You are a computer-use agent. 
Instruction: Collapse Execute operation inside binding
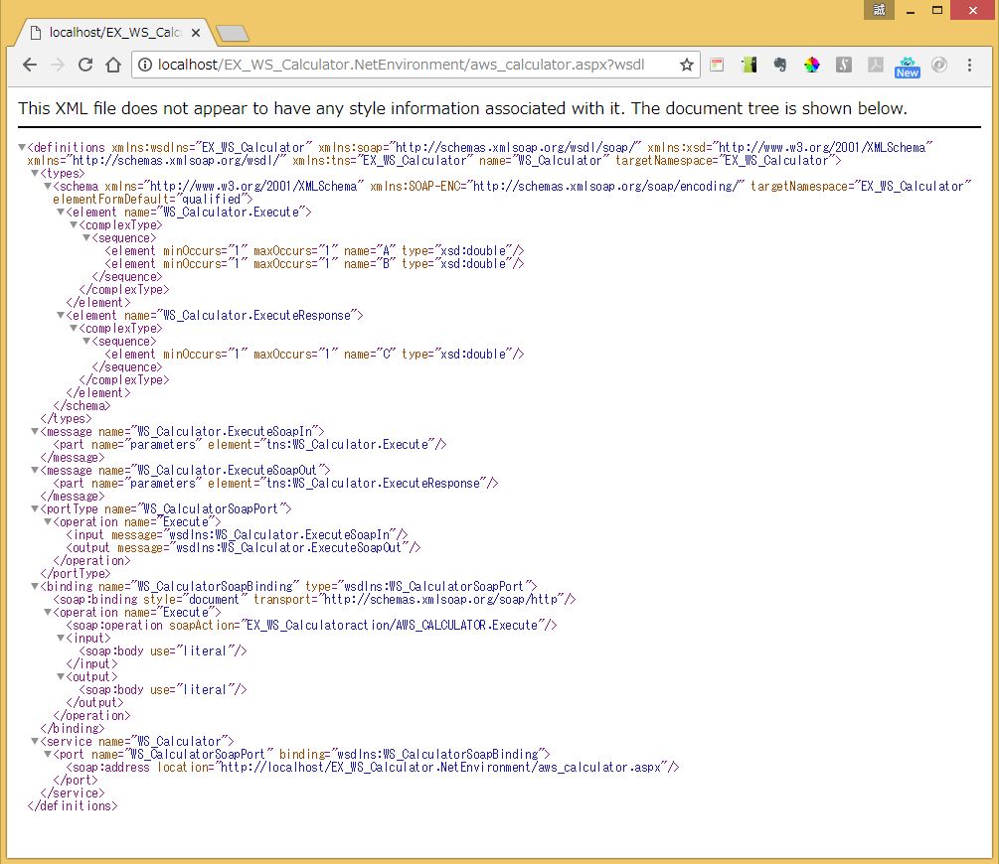point(47,612)
